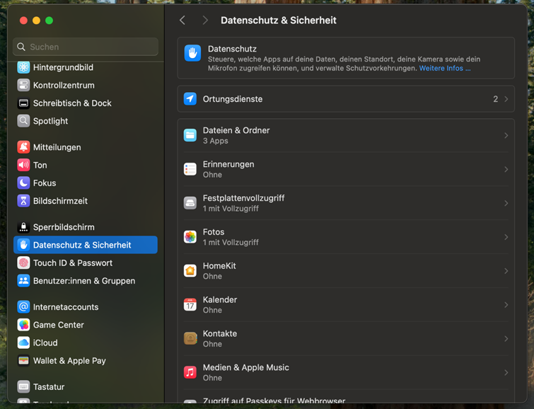
Task: Open HomeKit row chevron
Action: 506,270
